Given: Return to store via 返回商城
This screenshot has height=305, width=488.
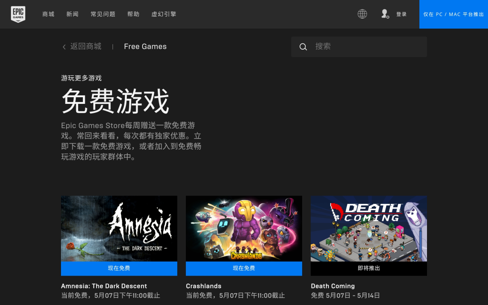Looking at the screenshot, I should point(86,46).
